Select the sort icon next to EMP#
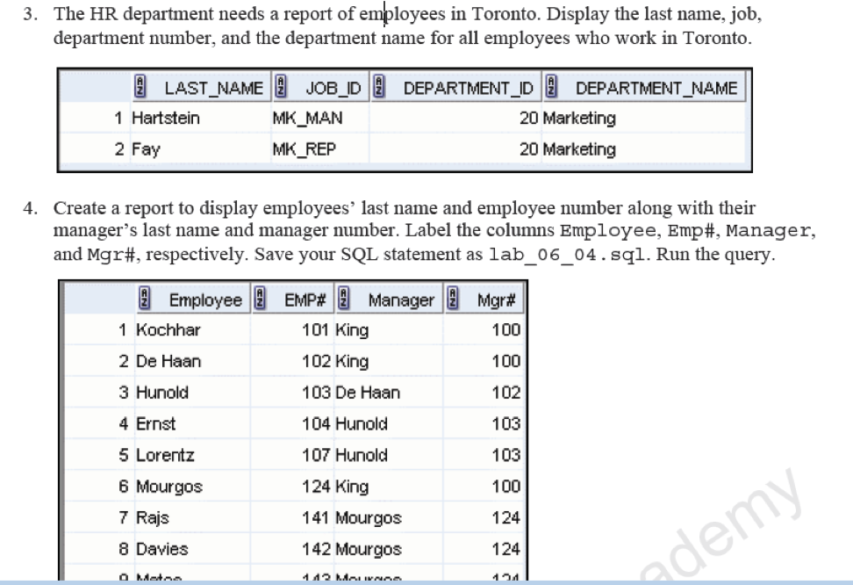This screenshot has height=585, width=853. pyautogui.click(x=260, y=300)
